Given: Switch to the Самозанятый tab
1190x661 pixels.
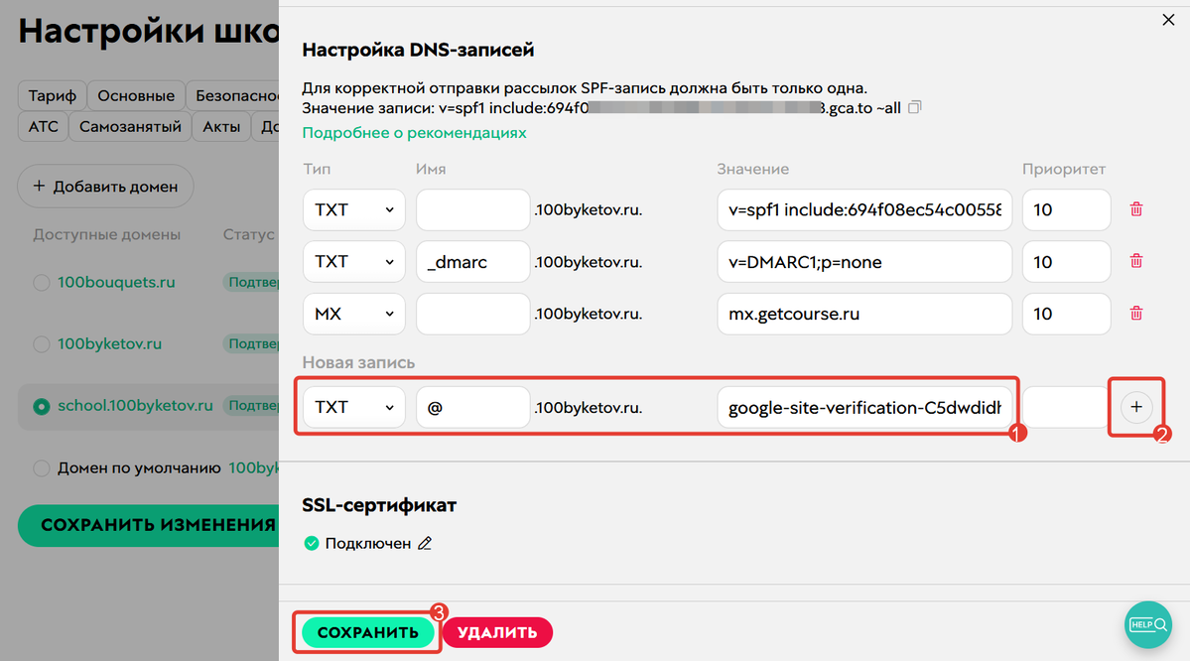Looking at the screenshot, I should [130, 127].
